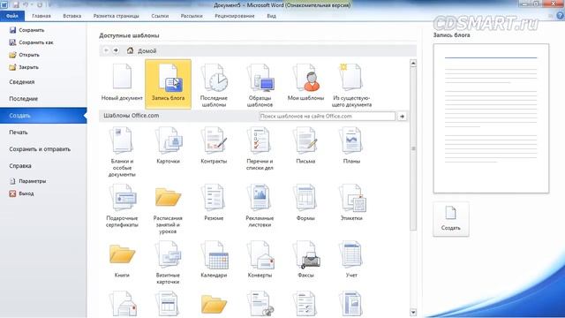The image size is (565, 318).
Task: Click Сохранить как in the backstage menu
Action: click(32, 42)
